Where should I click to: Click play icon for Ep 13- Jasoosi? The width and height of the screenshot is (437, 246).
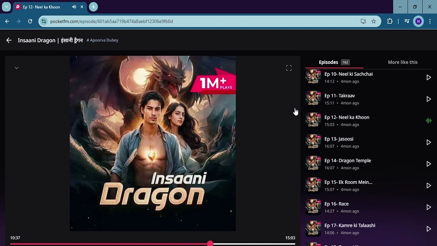[429, 142]
